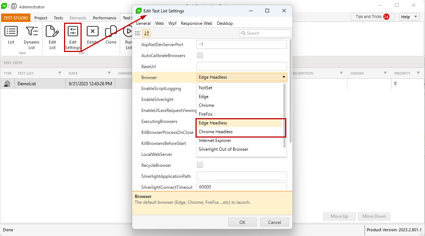Click the Move Down button
The width and height of the screenshot is (425, 236).
coord(374,216)
